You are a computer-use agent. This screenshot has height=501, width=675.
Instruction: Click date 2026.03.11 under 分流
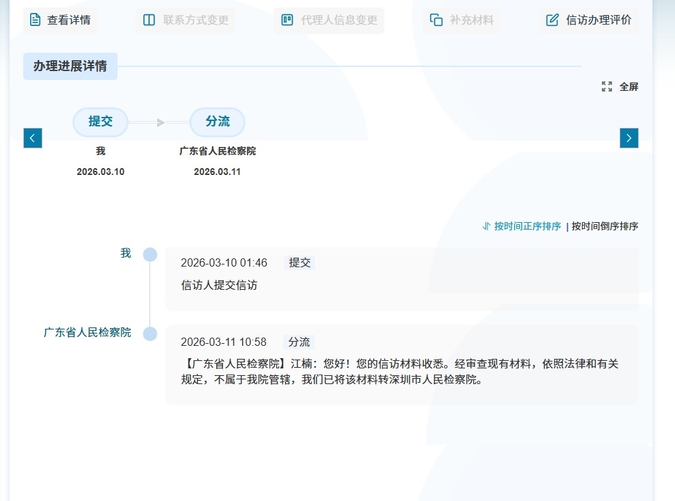pos(217,172)
